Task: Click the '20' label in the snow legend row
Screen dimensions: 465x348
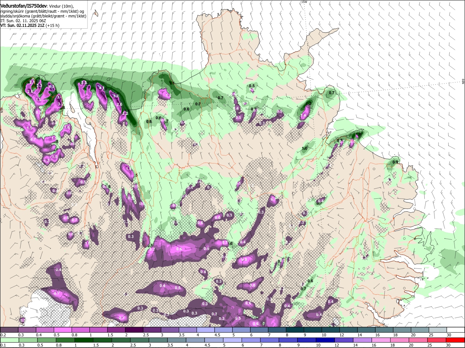Action: click(x=413, y=335)
